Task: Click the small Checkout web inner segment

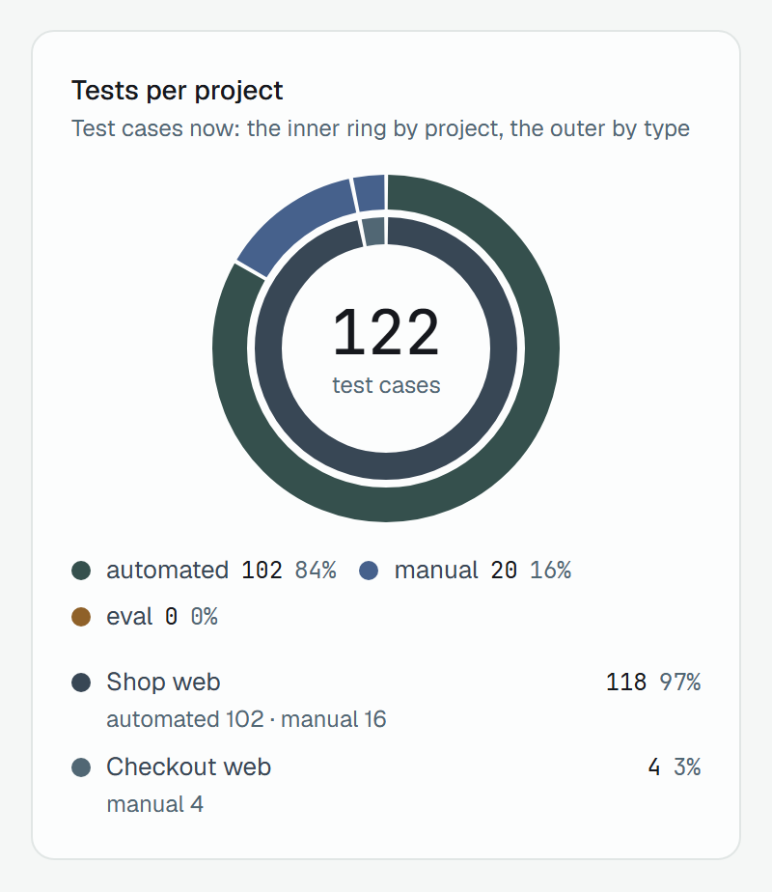Action: point(375,231)
